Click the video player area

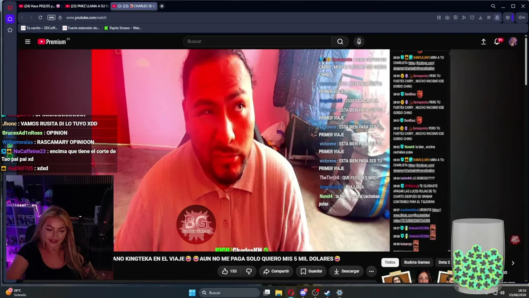[x=241, y=150]
